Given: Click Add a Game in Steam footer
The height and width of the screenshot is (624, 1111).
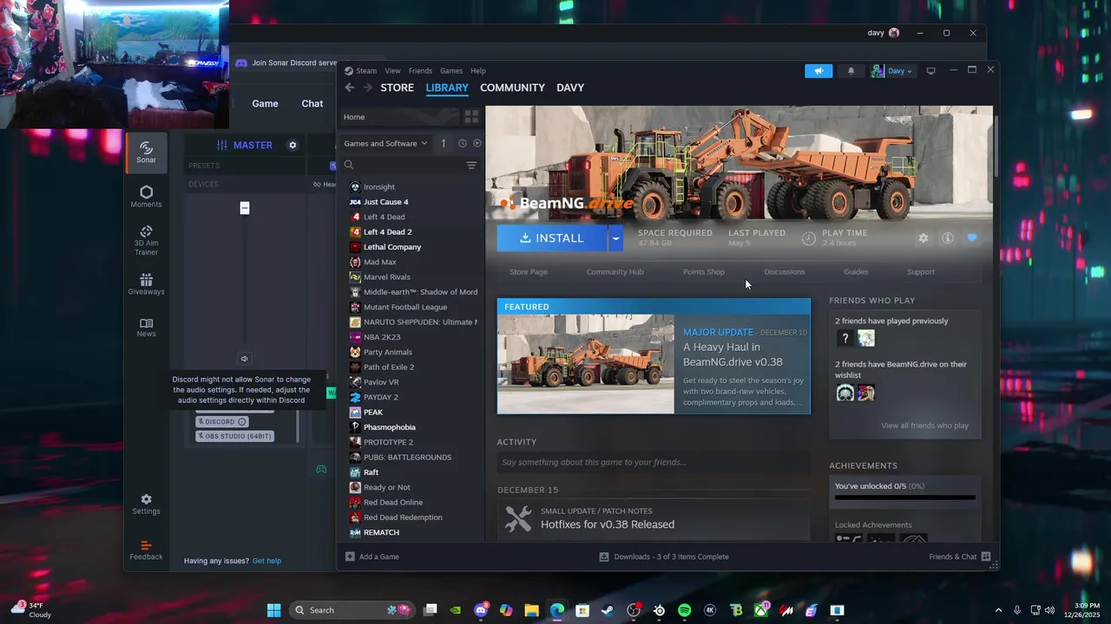Looking at the screenshot, I should pyautogui.click(x=372, y=556).
